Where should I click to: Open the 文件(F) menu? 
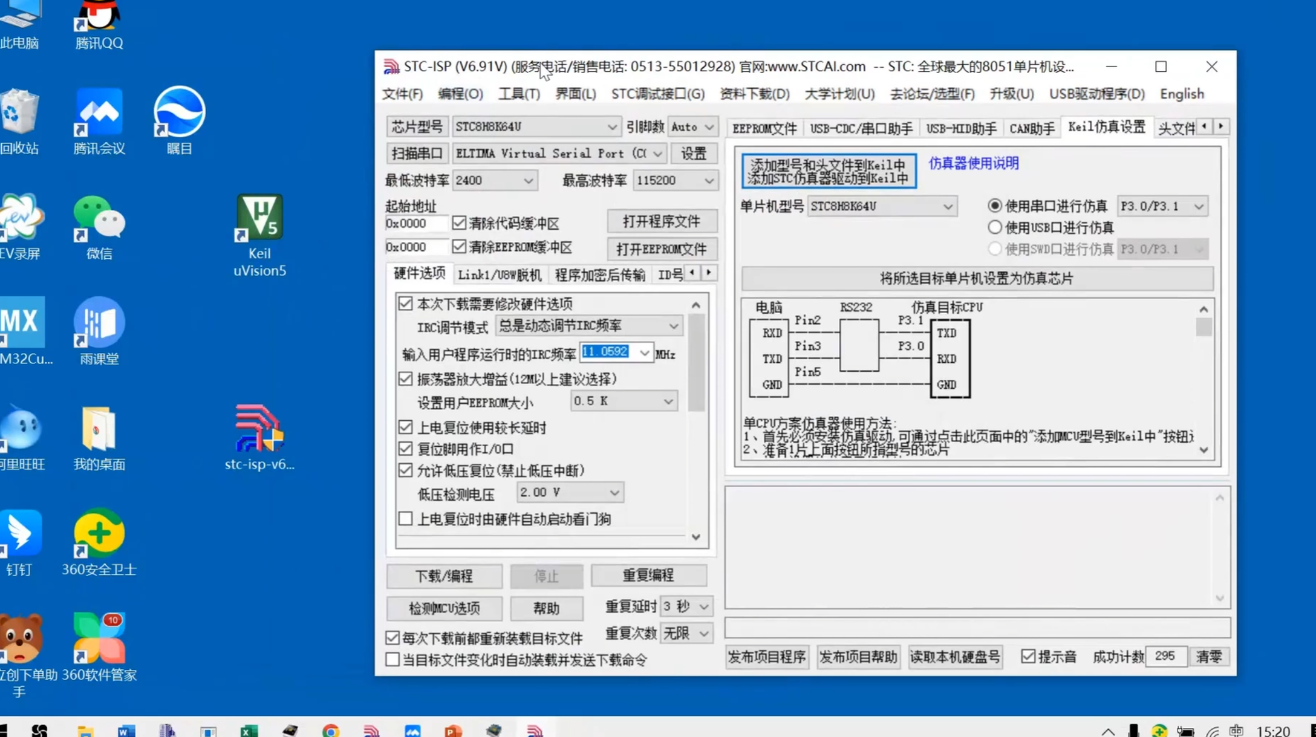pyautogui.click(x=402, y=94)
